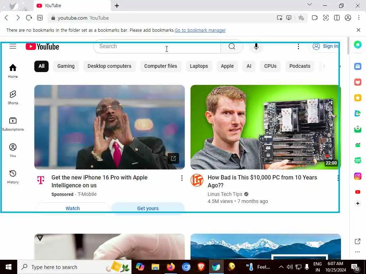
Task: Open the browser three-dot main menu
Action: pos(359,18)
